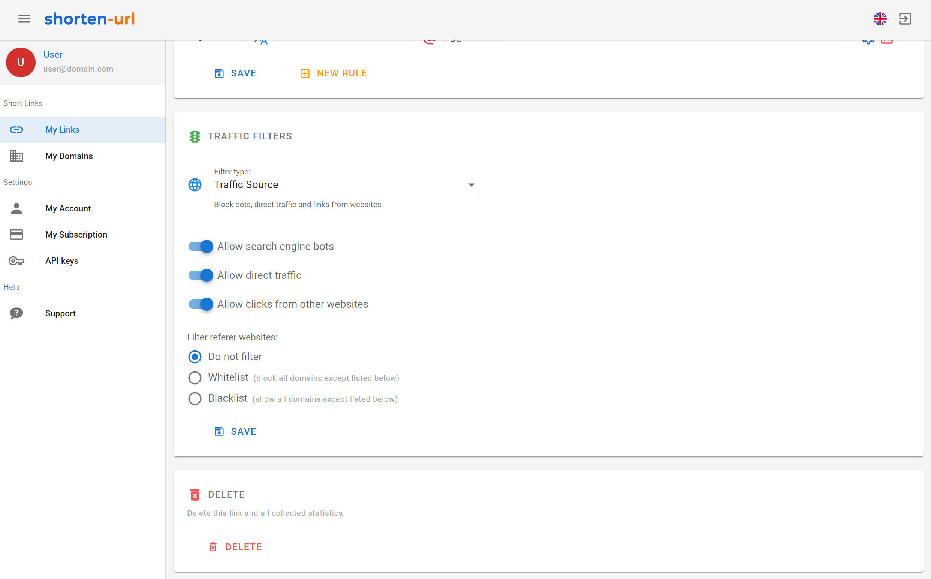Disable Allow clicks from other websites

(200, 304)
